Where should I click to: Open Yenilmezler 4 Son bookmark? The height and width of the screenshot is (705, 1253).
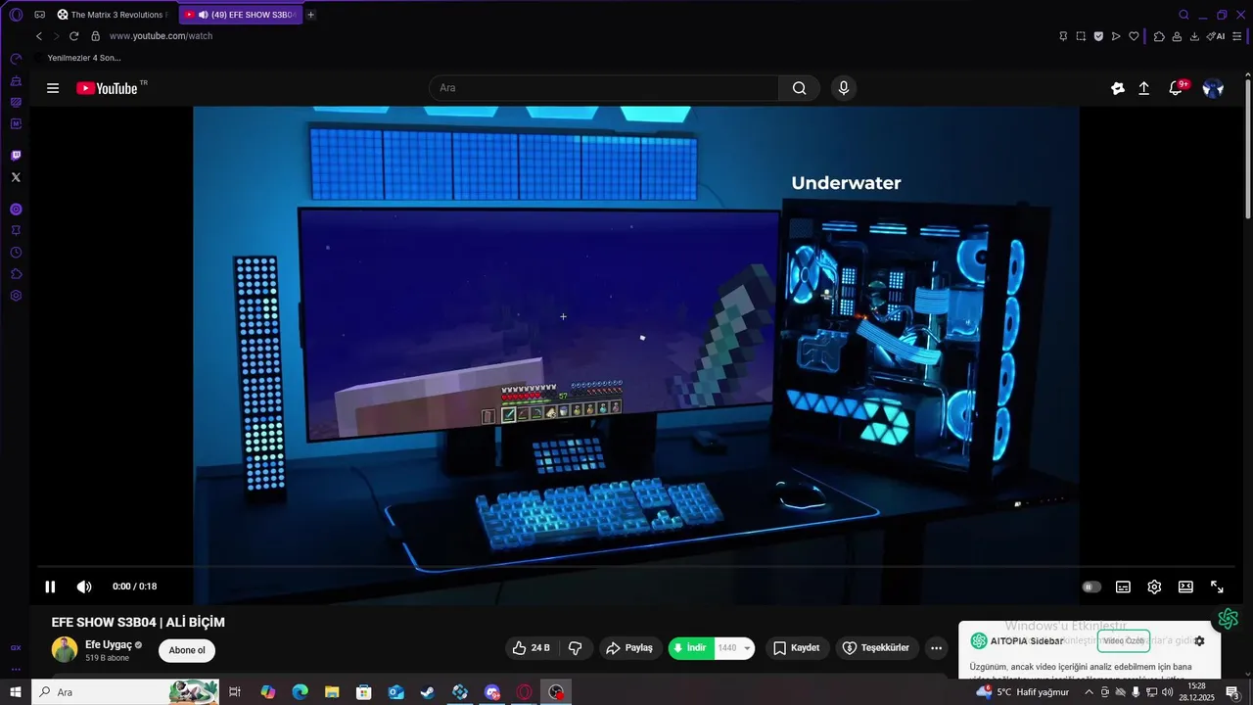78,58
